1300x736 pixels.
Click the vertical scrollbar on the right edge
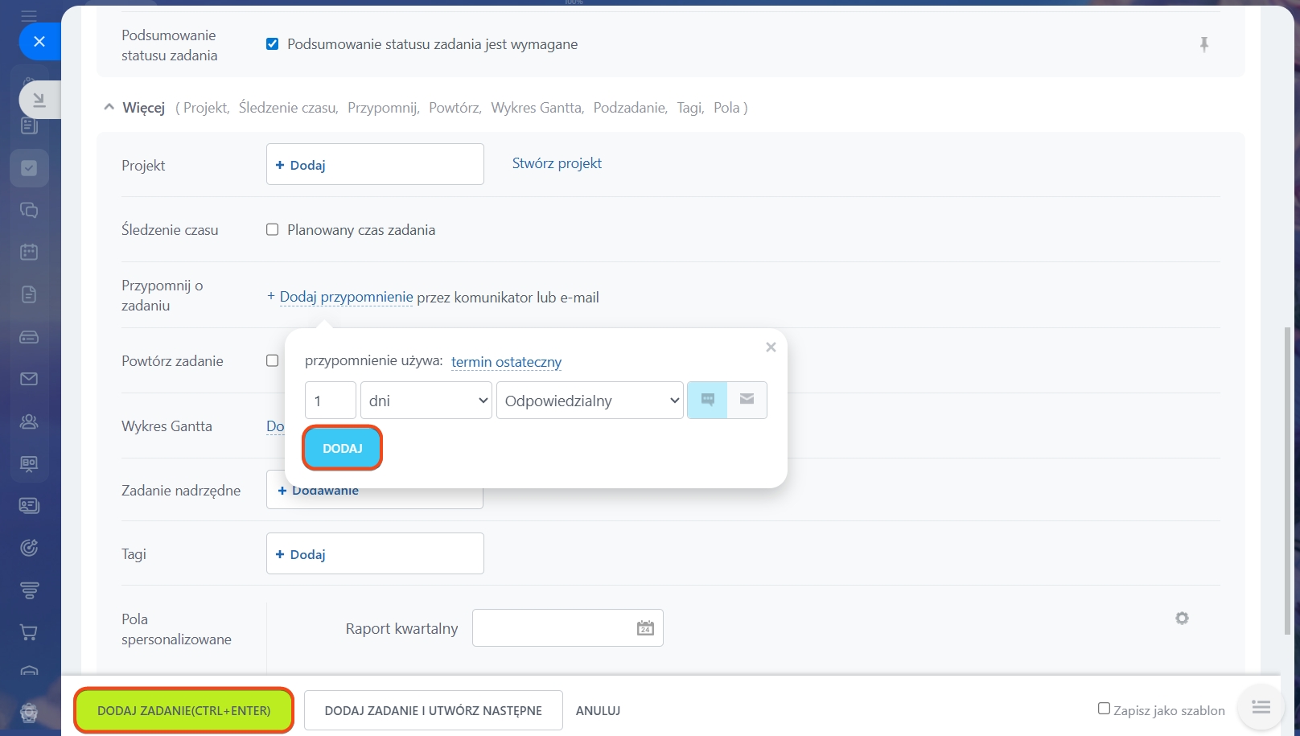[x=1287, y=480]
